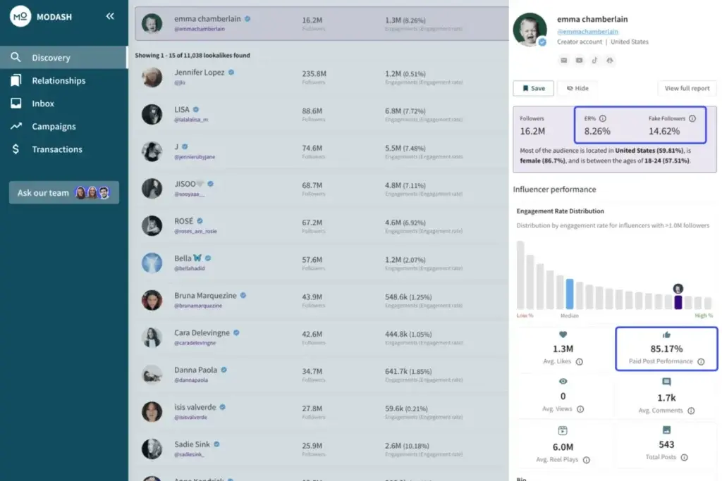Click emma chamberlain's YouTube icon
This screenshot has width=722, height=481.
point(580,61)
